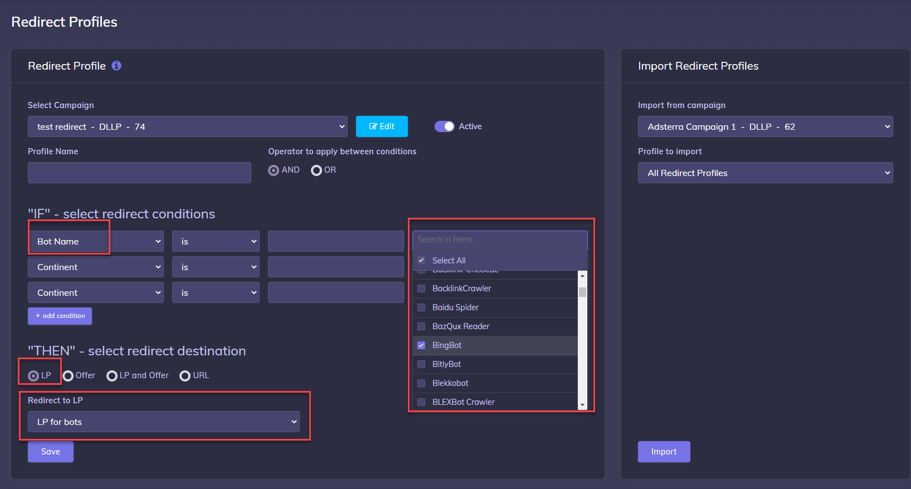
Task: Click the Import button
Action: tap(664, 452)
